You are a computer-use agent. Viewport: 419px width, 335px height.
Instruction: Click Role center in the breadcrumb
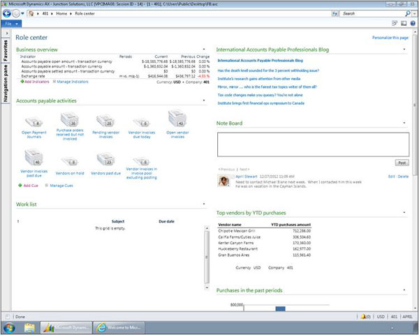point(84,14)
